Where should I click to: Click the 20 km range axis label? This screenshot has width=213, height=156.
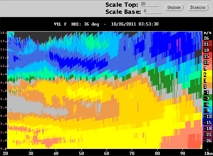[5, 154]
